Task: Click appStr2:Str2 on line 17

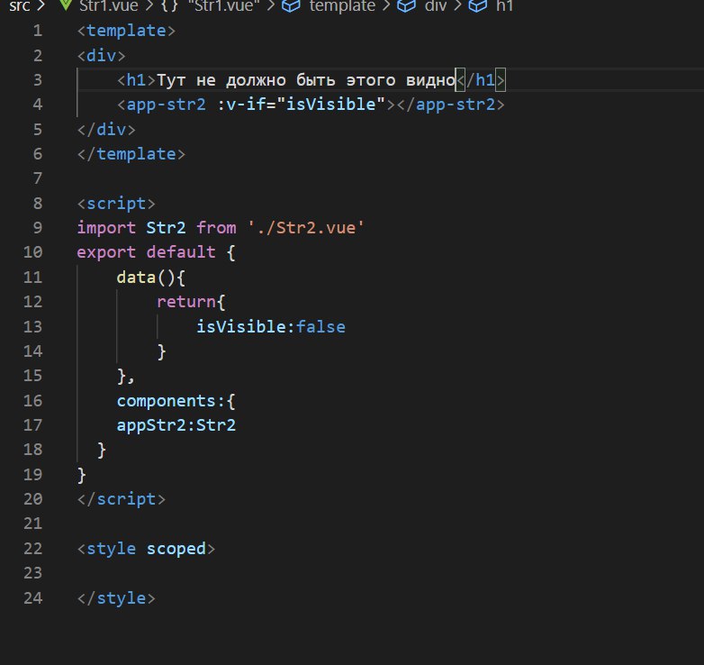Action: click(176, 425)
